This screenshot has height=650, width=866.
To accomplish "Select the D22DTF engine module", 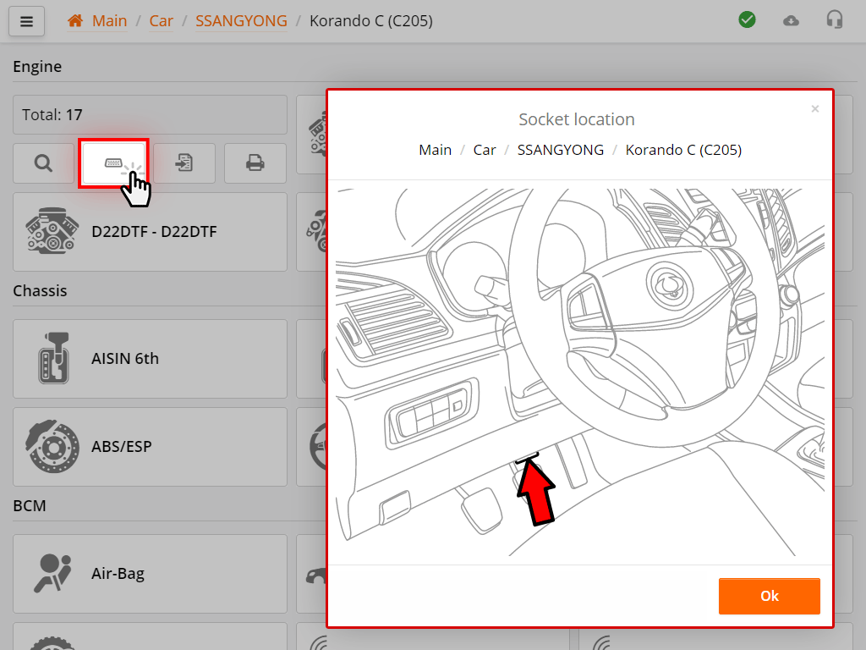I will [150, 232].
